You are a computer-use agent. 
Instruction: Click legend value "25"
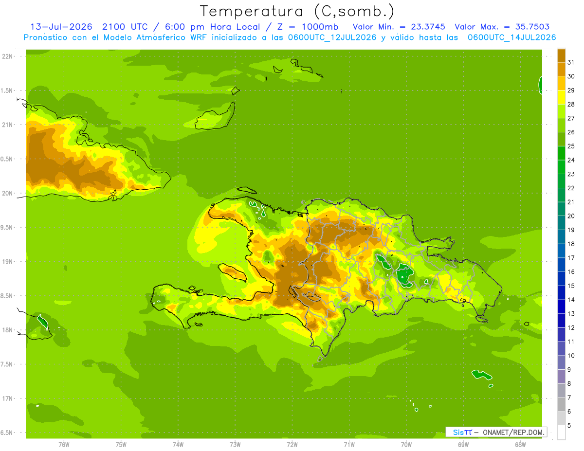coord(571,146)
